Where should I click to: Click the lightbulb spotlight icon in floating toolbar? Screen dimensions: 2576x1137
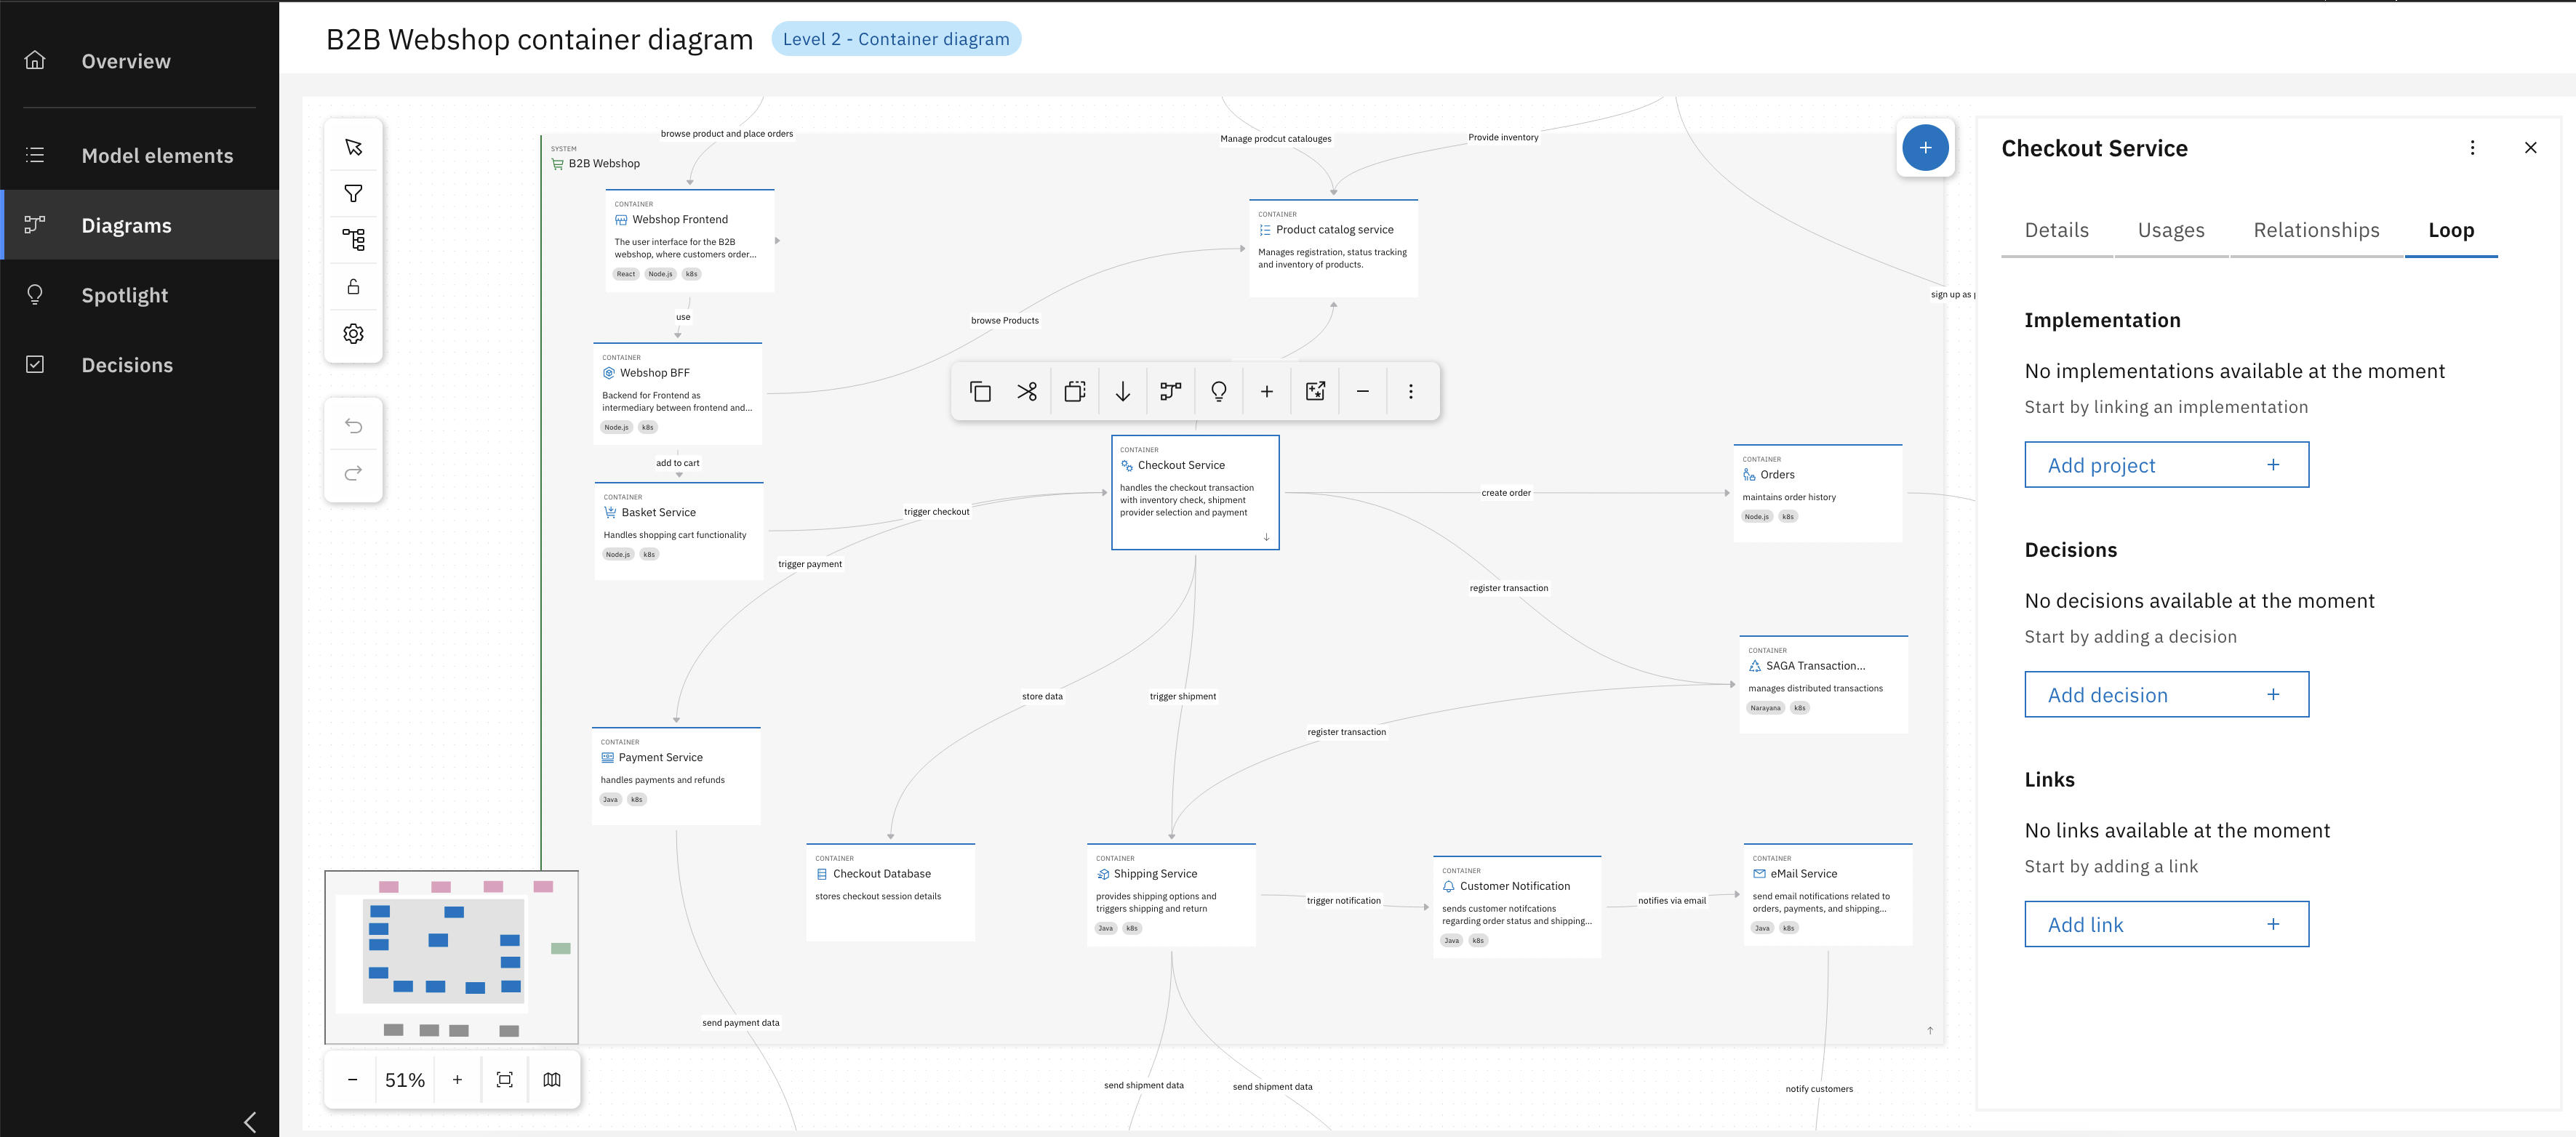1218,391
